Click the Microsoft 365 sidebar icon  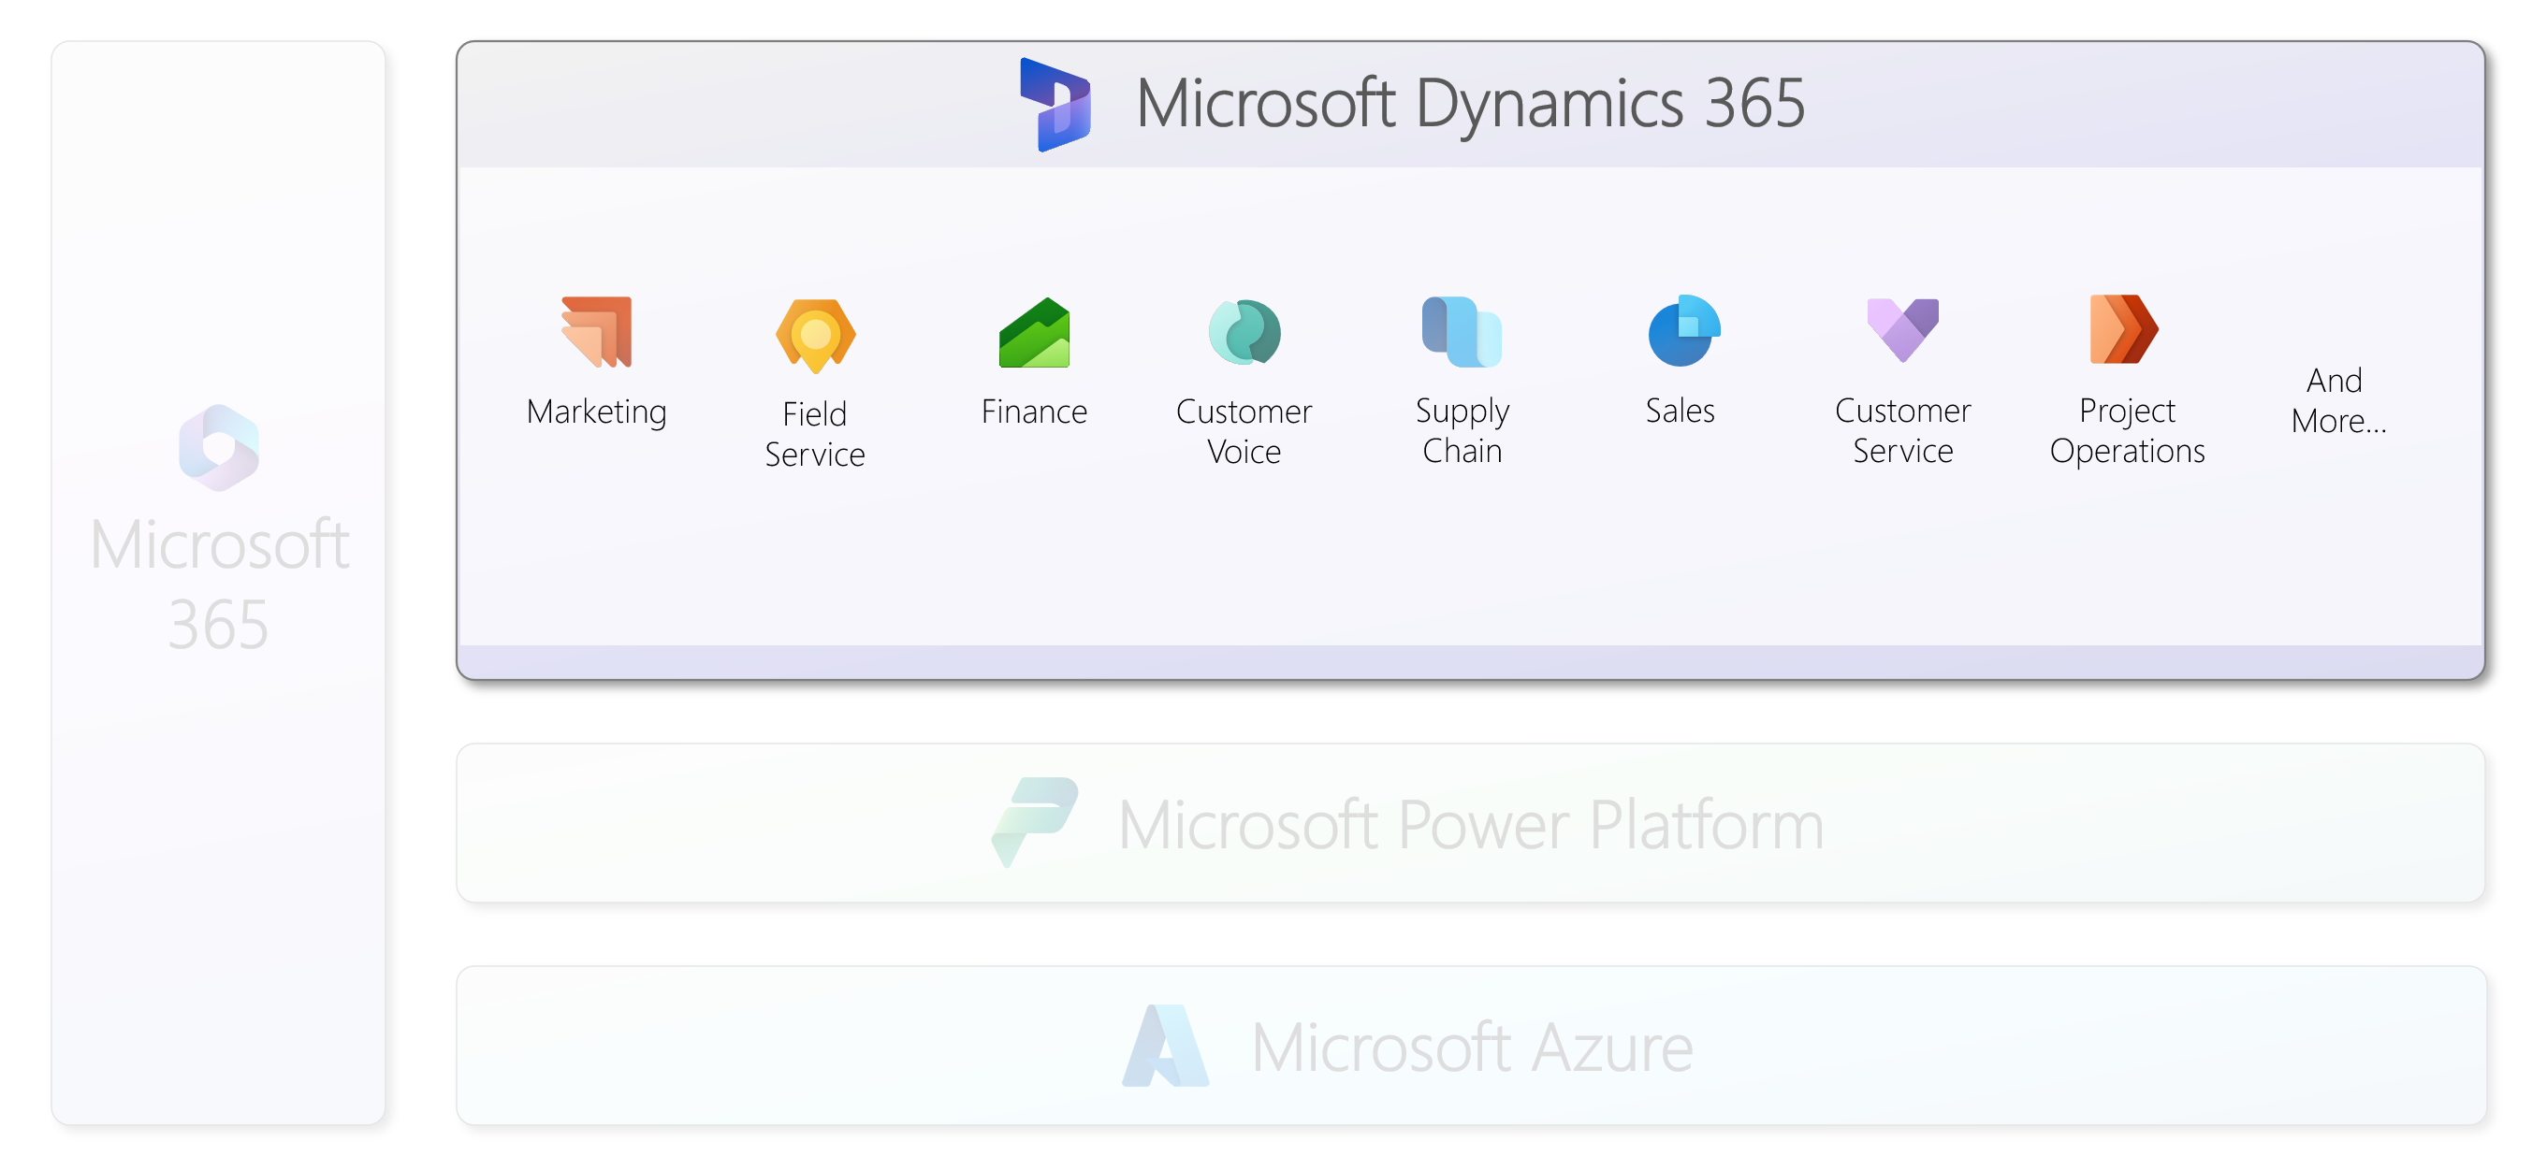tap(218, 447)
